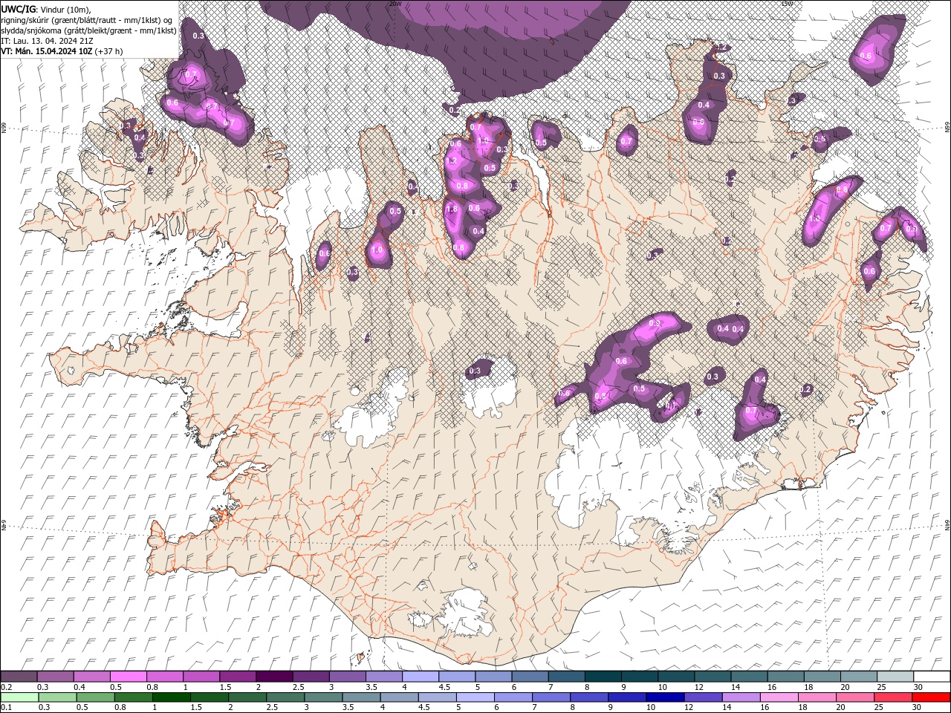951x713 pixels.
Task: Select the darkest green 1 swatch in lower legend
Action: (x=171, y=697)
